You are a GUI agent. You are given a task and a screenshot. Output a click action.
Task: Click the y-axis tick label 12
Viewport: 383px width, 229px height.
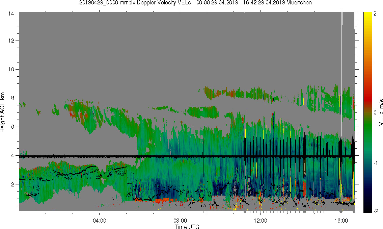pos(11,41)
